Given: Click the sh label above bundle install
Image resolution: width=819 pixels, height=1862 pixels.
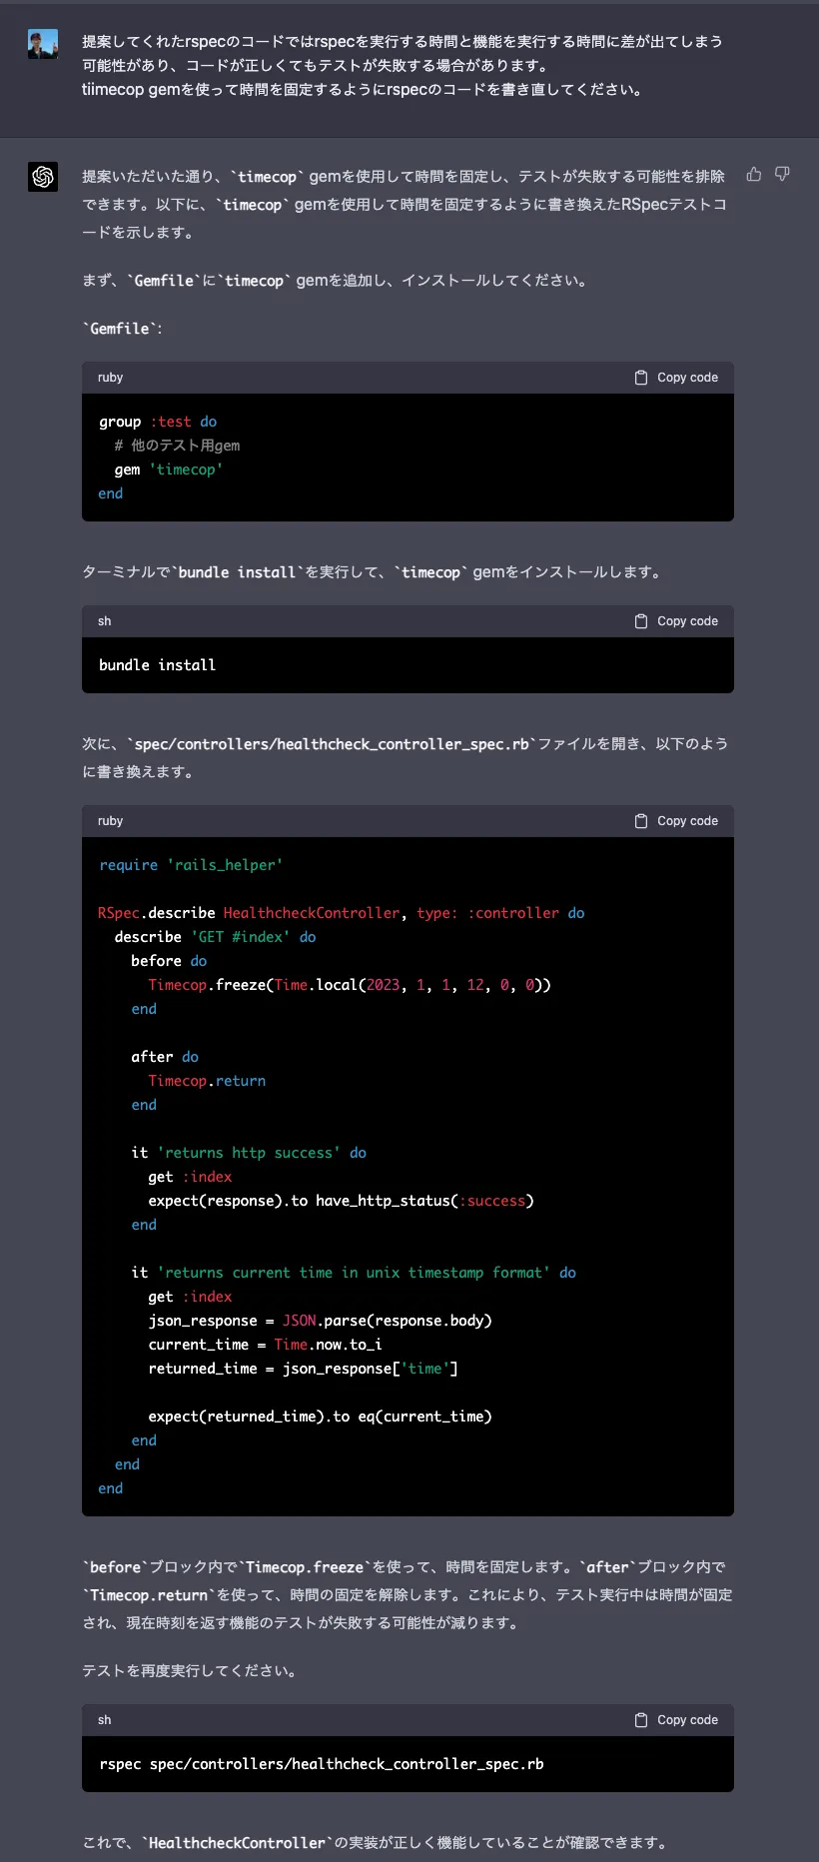Looking at the screenshot, I should (x=105, y=621).
